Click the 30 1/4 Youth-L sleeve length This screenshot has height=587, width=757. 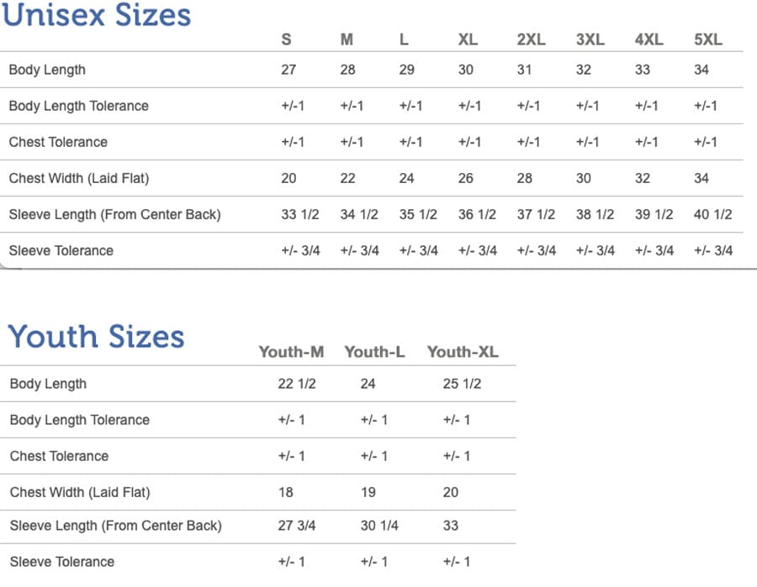[379, 526]
